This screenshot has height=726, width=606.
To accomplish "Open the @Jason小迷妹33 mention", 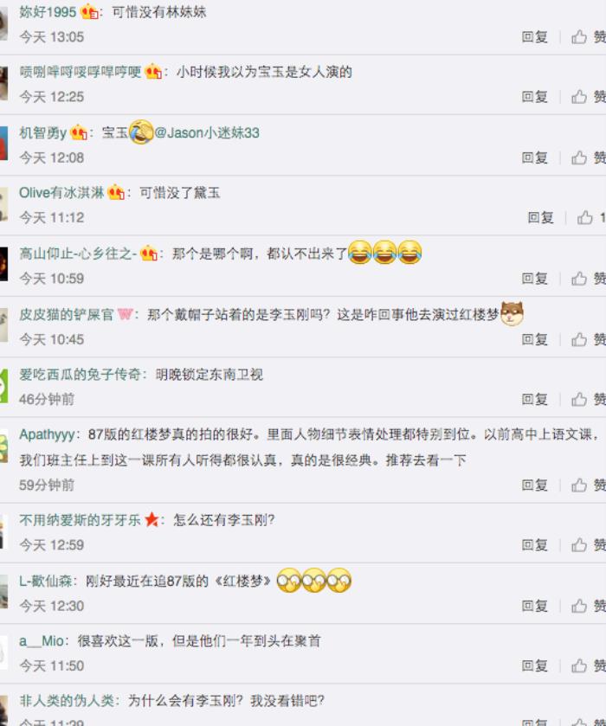I will 207,133.
